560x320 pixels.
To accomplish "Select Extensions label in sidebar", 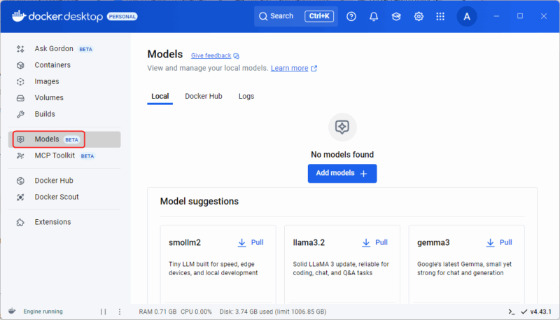I will (53, 222).
